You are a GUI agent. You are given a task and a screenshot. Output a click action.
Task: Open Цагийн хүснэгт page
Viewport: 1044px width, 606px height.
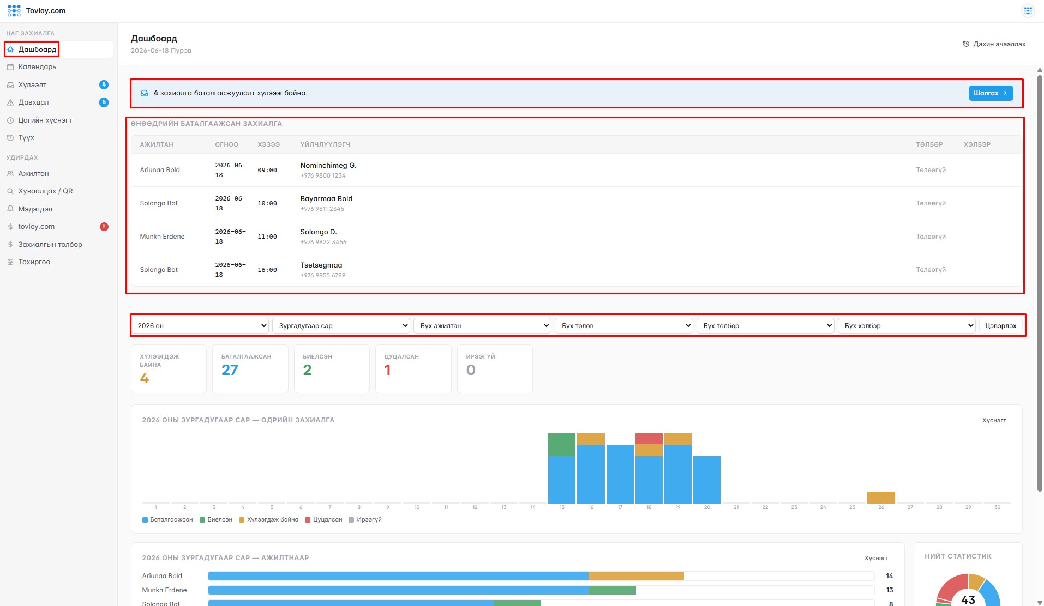pos(58,120)
